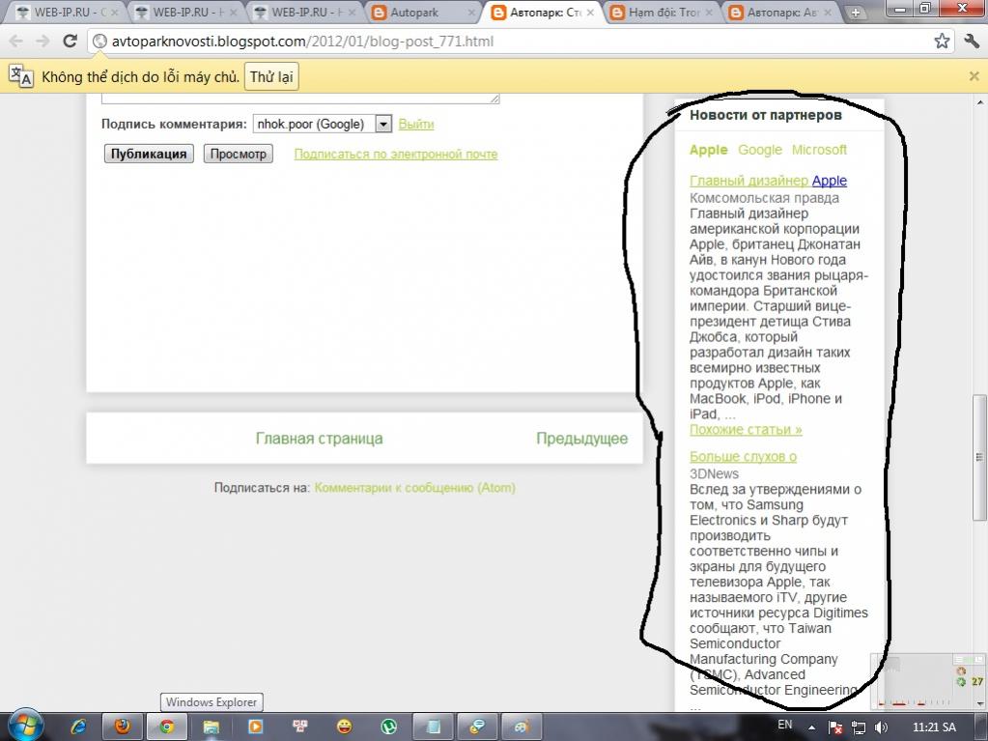The image size is (988, 741).
Task: Click the browser forward arrow
Action: (42, 42)
